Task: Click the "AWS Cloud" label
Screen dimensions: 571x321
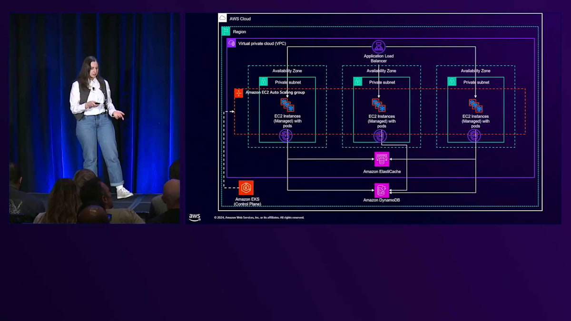Action: [x=240, y=19]
